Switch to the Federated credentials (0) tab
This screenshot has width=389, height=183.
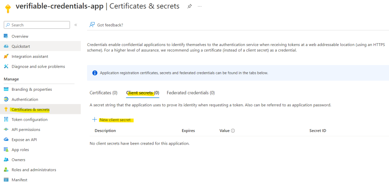[191, 93]
